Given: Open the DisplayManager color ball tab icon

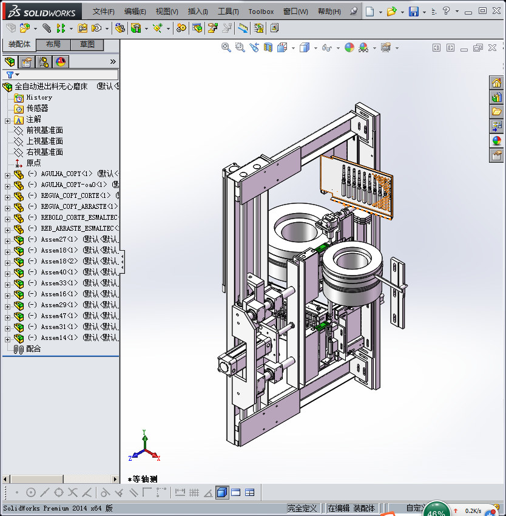Looking at the screenshot, I should tap(61, 61).
